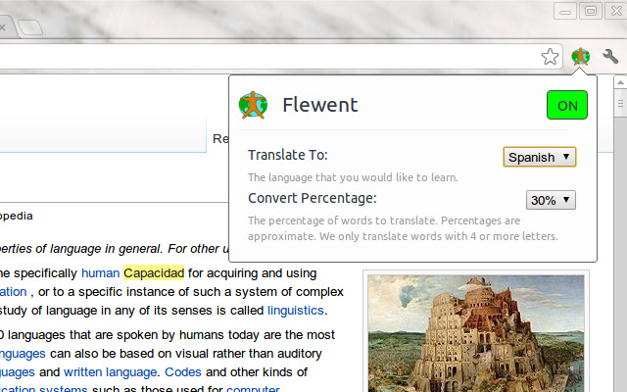
Task: Follow the 'Codes' link
Action: [183, 372]
